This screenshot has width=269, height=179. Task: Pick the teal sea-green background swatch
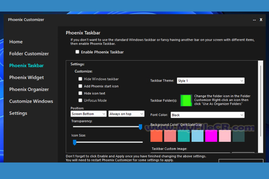tap(184, 136)
